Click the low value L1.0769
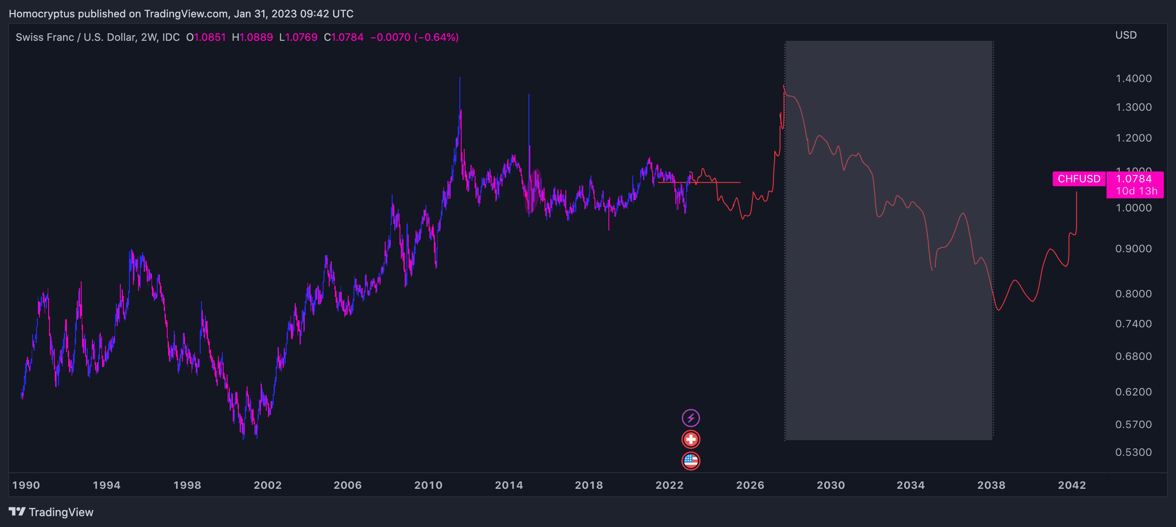 tap(298, 37)
